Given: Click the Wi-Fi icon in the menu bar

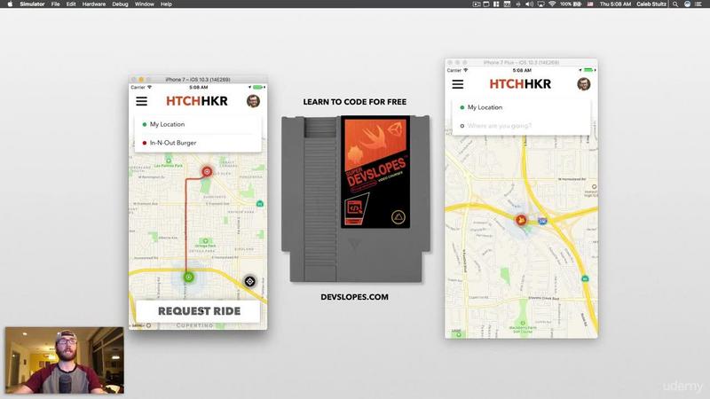Looking at the screenshot, I should pos(552,4).
